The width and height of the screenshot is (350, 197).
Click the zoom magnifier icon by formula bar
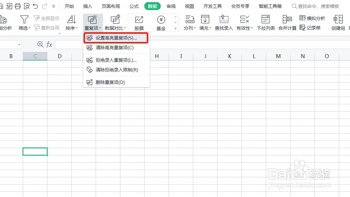[x=40, y=44]
